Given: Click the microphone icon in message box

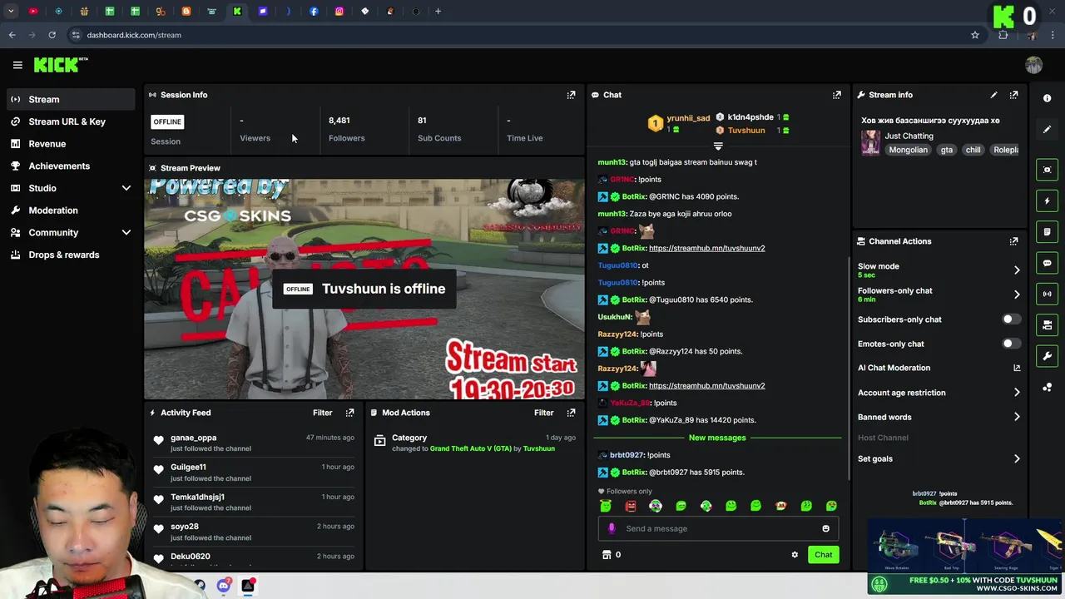Looking at the screenshot, I should coord(612,528).
